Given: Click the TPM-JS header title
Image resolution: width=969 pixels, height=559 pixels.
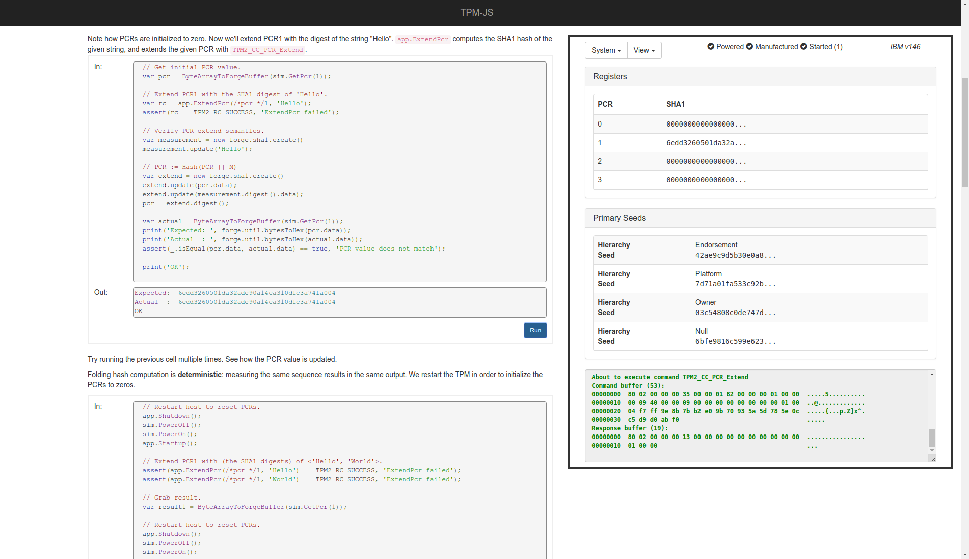Looking at the screenshot, I should pos(476,13).
